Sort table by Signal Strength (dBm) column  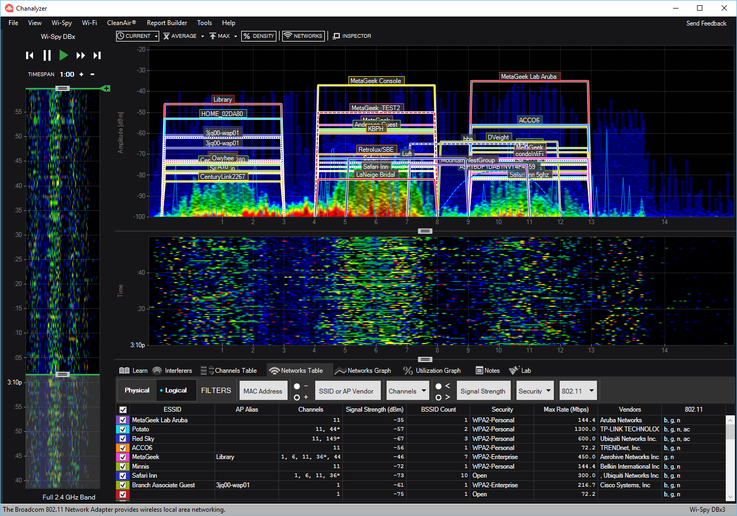pos(374,409)
